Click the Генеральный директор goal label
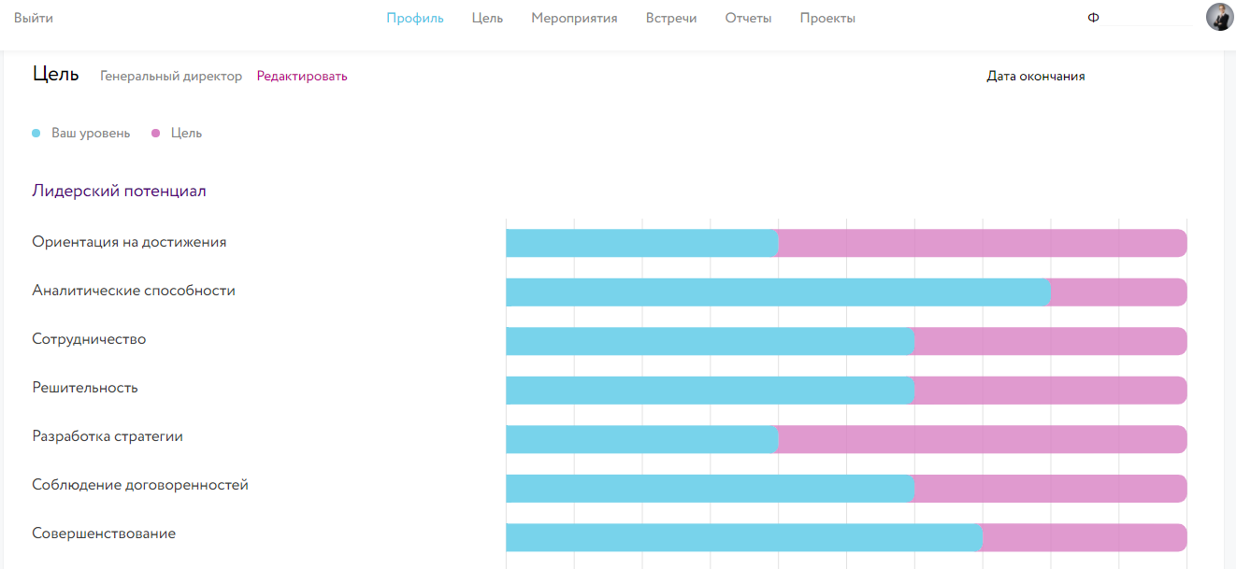 [x=171, y=77]
